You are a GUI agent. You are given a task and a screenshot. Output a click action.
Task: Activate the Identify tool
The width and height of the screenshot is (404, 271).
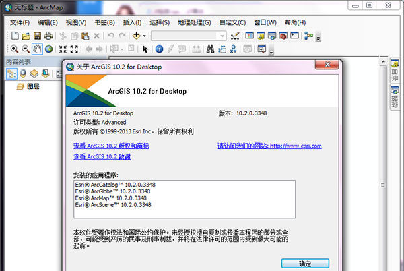[160, 49]
